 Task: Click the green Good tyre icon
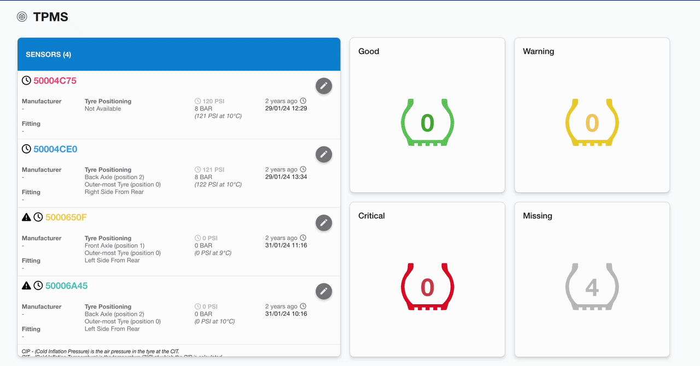point(427,122)
